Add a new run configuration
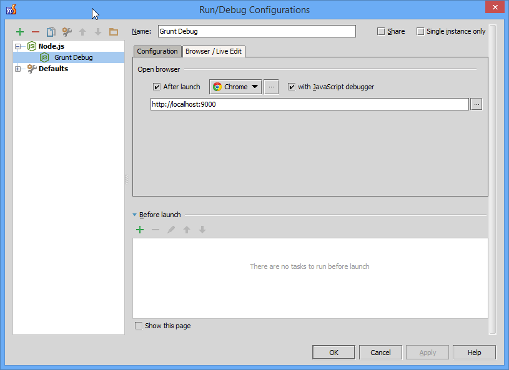This screenshot has height=370, width=509. pos(20,32)
